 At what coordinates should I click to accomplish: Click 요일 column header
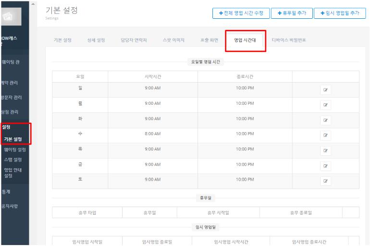[x=80, y=77]
